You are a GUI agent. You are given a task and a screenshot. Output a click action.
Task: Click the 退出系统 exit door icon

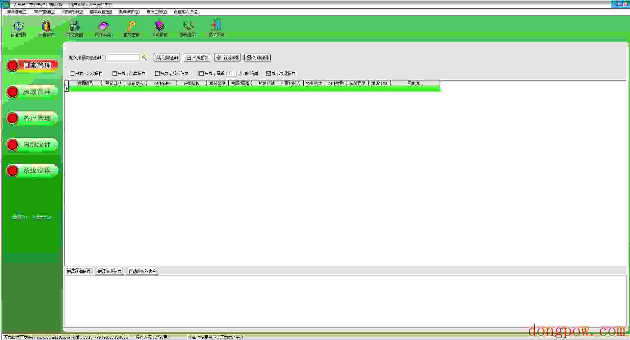[216, 26]
